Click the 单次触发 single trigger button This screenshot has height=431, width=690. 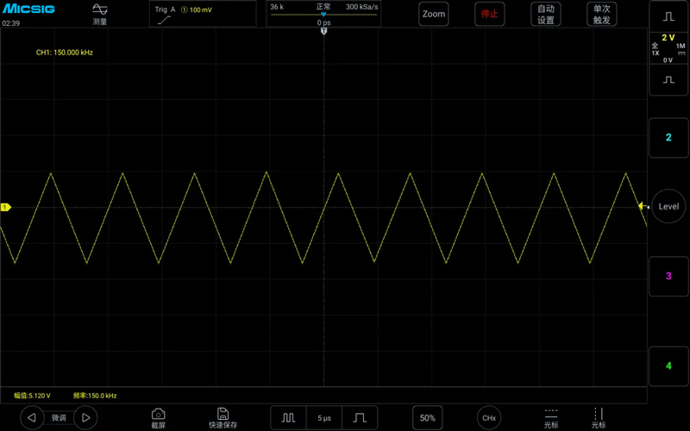[601, 14]
